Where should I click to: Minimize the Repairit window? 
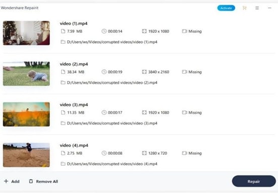(269, 8)
